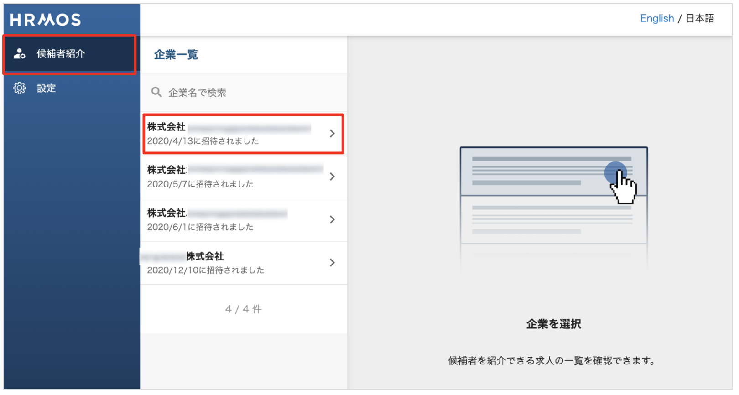Select the company invited on 2020/5/7
This screenshot has width=739, height=395.
pos(244,177)
